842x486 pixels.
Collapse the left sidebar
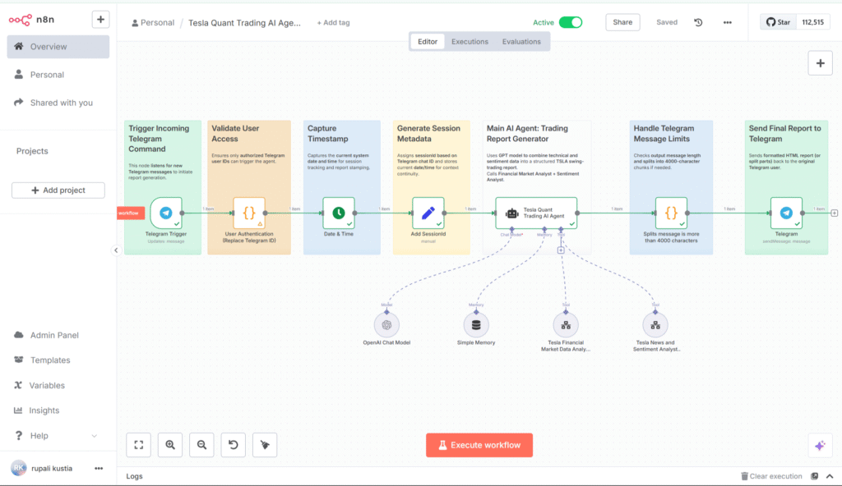coord(116,250)
